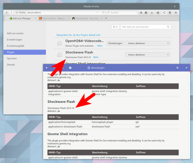The height and width of the screenshot is (163, 193).
Task: Open the Firefox downloads arrow icon
Action: [152, 13]
